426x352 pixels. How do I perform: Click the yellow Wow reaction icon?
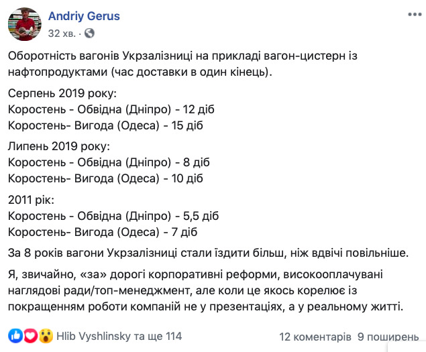(46, 335)
